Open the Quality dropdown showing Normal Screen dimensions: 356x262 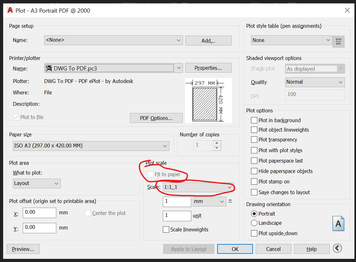(x=340, y=82)
